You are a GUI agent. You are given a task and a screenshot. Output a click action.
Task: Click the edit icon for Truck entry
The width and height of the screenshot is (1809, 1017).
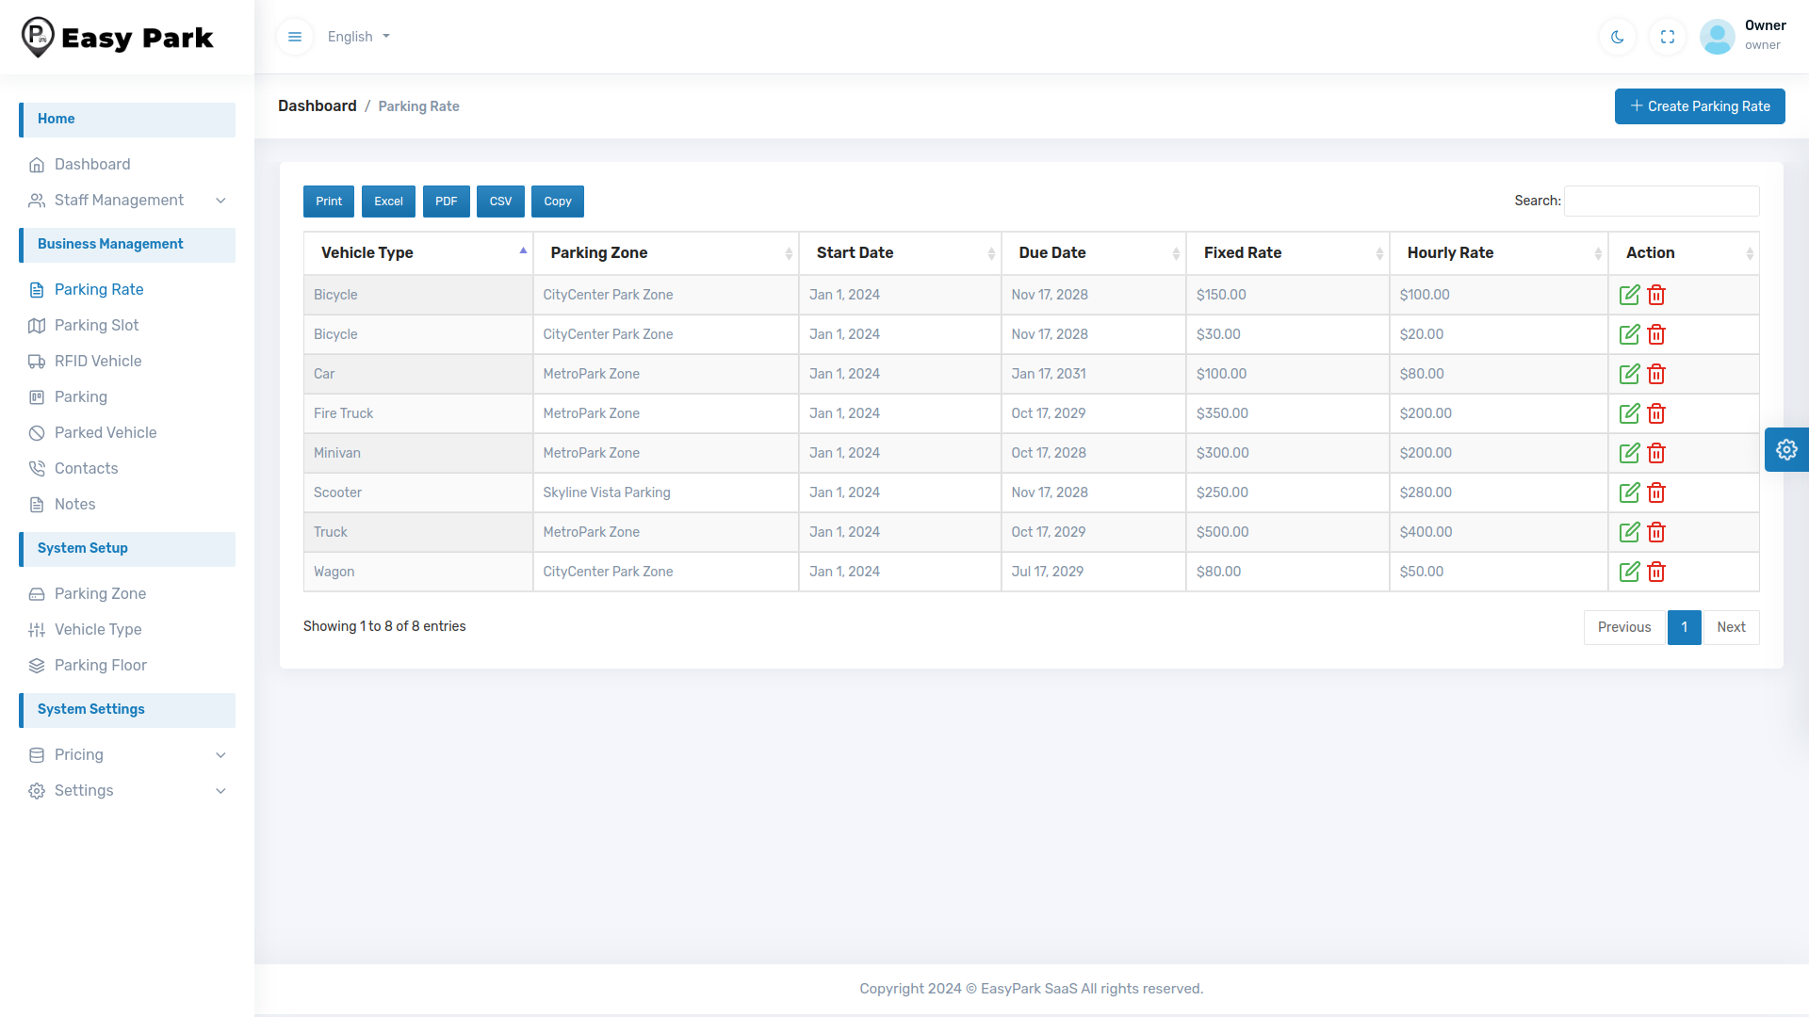1630,531
